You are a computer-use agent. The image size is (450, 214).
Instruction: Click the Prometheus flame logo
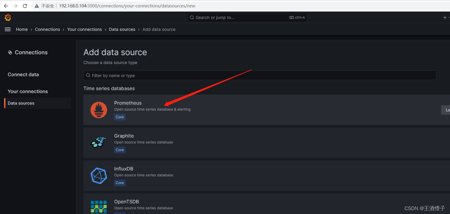[99, 110]
